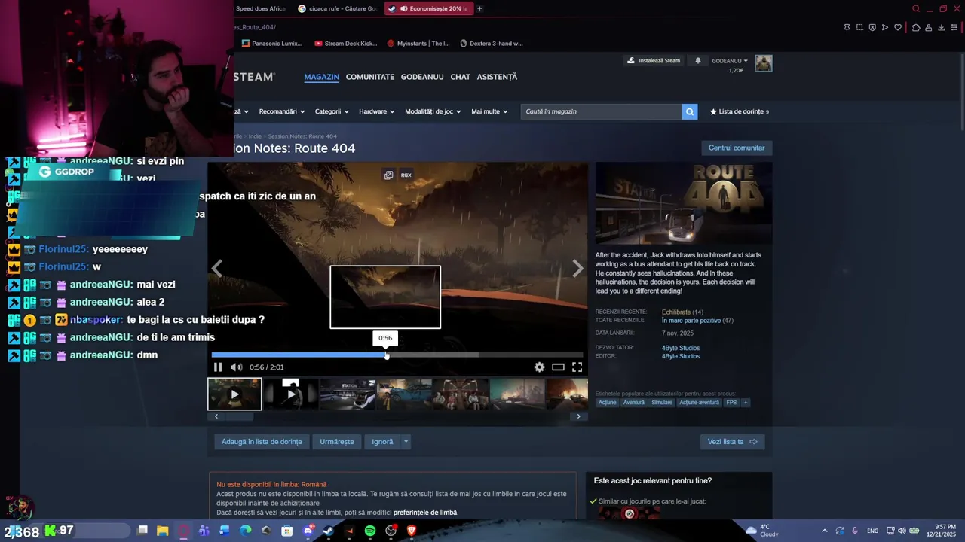Open the notifications bell in the Steam header
Image resolution: width=965 pixels, height=542 pixels.
(697, 61)
